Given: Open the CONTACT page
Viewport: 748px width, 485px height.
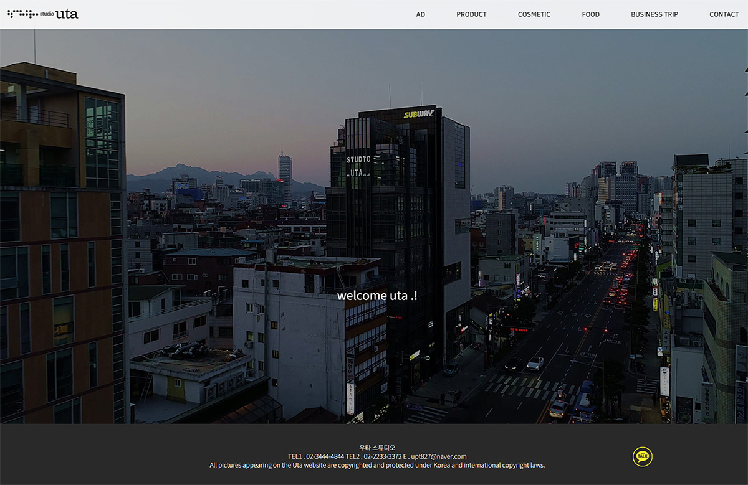Looking at the screenshot, I should pos(724,14).
